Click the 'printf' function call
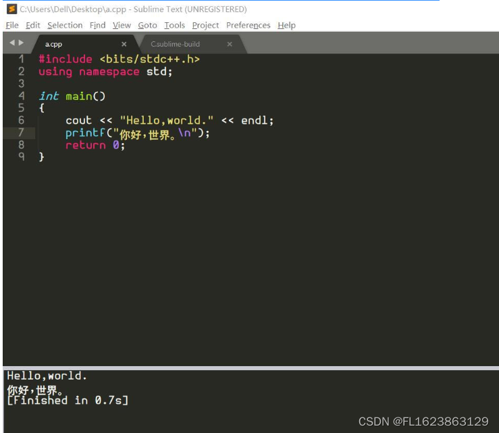Image resolution: width=499 pixels, height=433 pixels. [x=85, y=133]
